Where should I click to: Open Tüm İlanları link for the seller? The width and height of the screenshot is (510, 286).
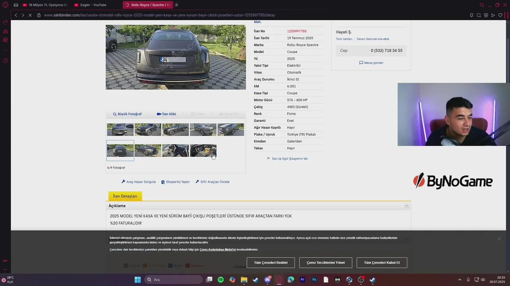344,39
